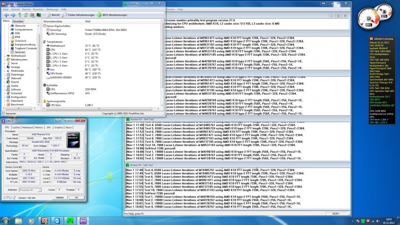Go back with AIDA64 blue back arrow
Viewport: 400px width, 225px height.
(6, 15)
